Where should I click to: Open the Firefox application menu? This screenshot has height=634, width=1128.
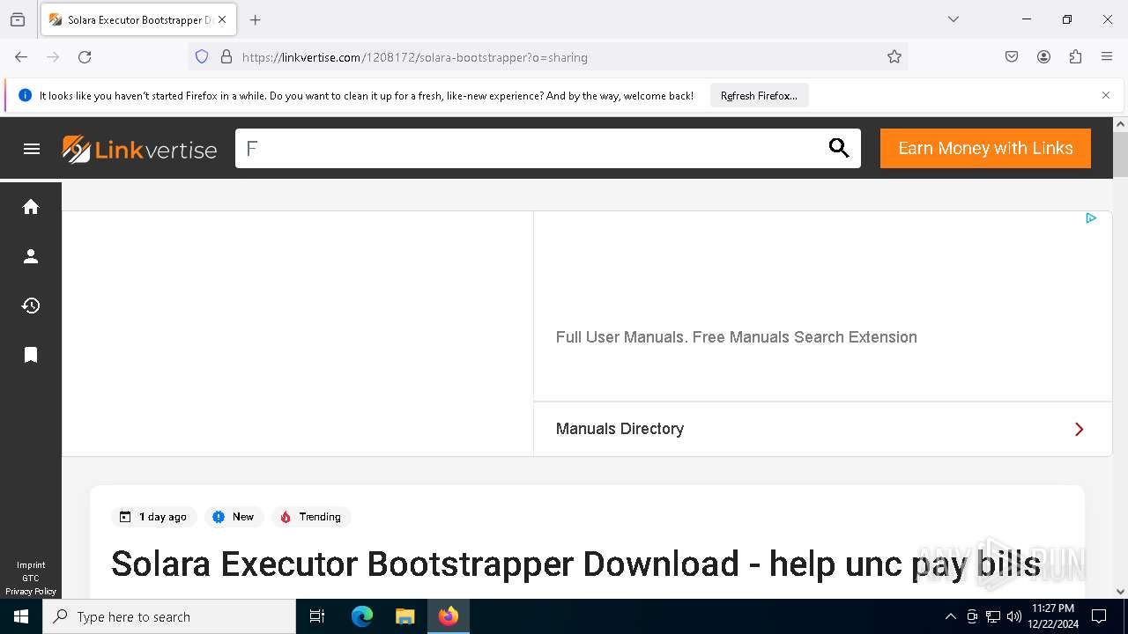[1107, 57]
